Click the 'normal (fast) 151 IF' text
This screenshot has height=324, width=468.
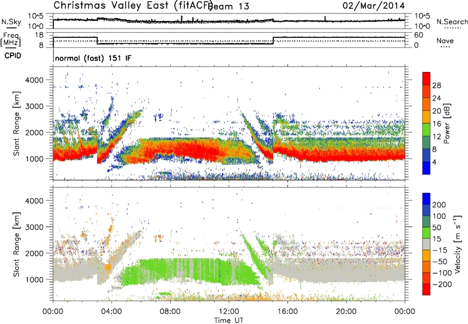[93, 58]
